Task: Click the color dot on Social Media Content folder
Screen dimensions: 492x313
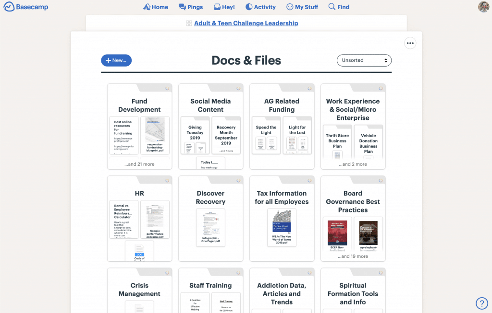Action: (238, 89)
